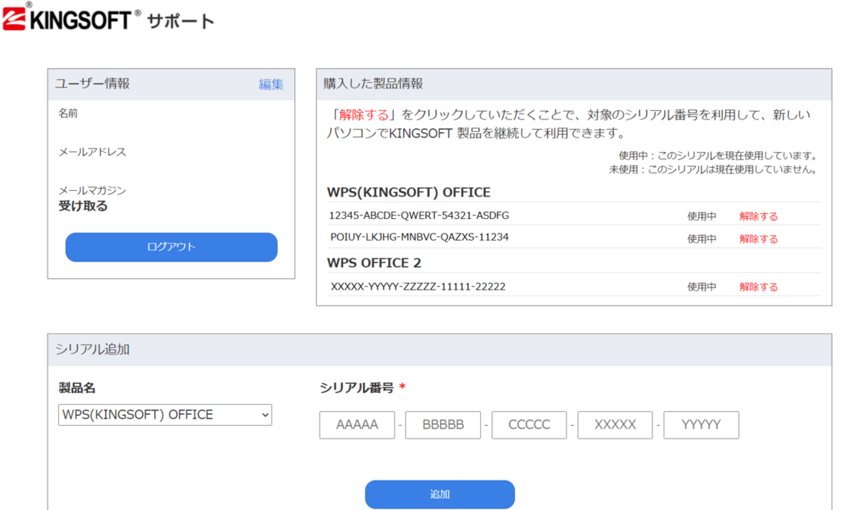Click 使用中 status for the XXXXX-YYYYY serial
The height and width of the screenshot is (510, 841).
[x=702, y=287]
